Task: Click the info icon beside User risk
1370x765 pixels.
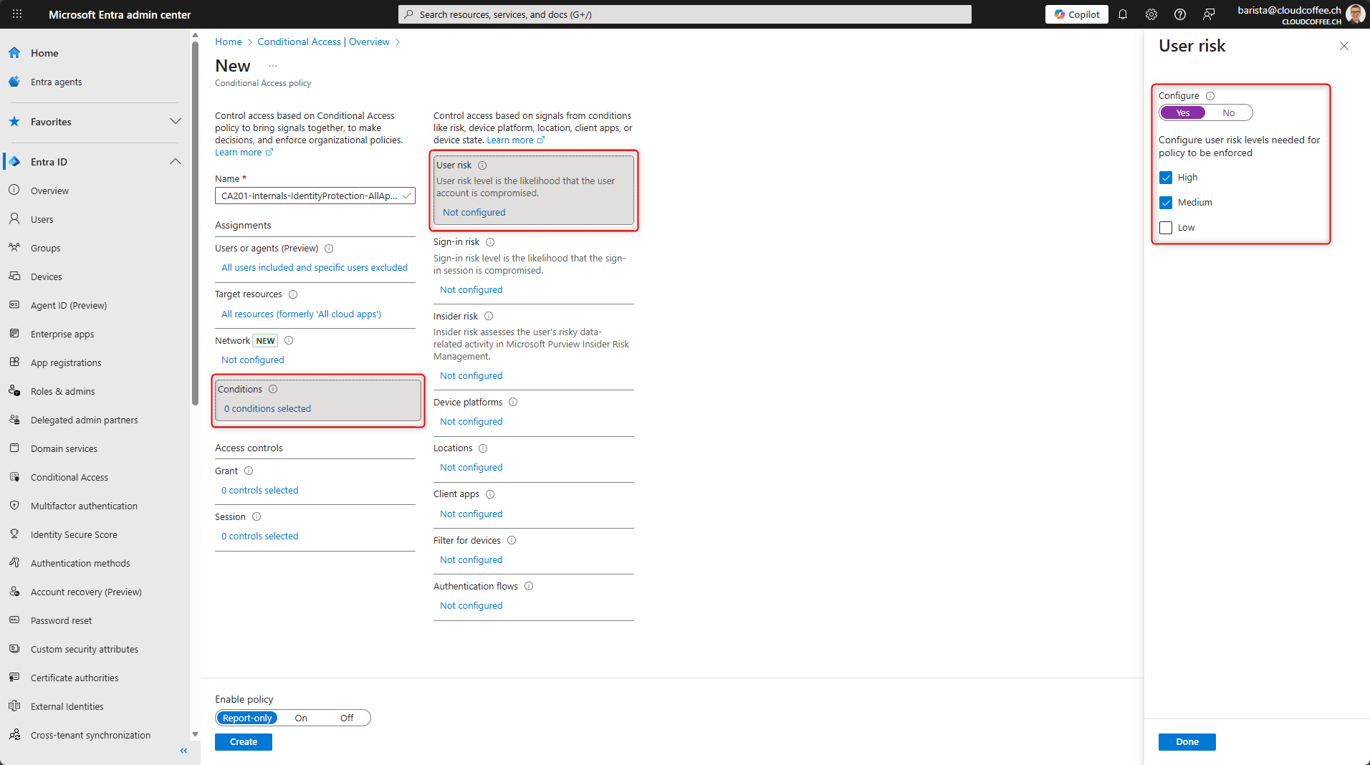Action: coord(482,165)
